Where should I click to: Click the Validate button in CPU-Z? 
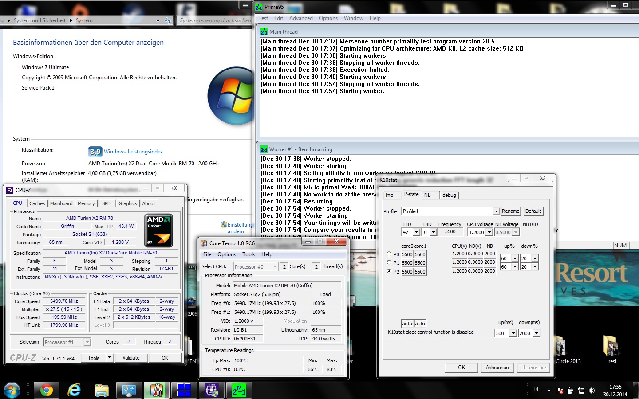click(131, 358)
